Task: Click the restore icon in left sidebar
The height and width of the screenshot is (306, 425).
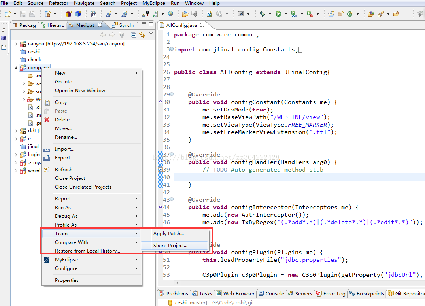Action: click(x=4, y=30)
